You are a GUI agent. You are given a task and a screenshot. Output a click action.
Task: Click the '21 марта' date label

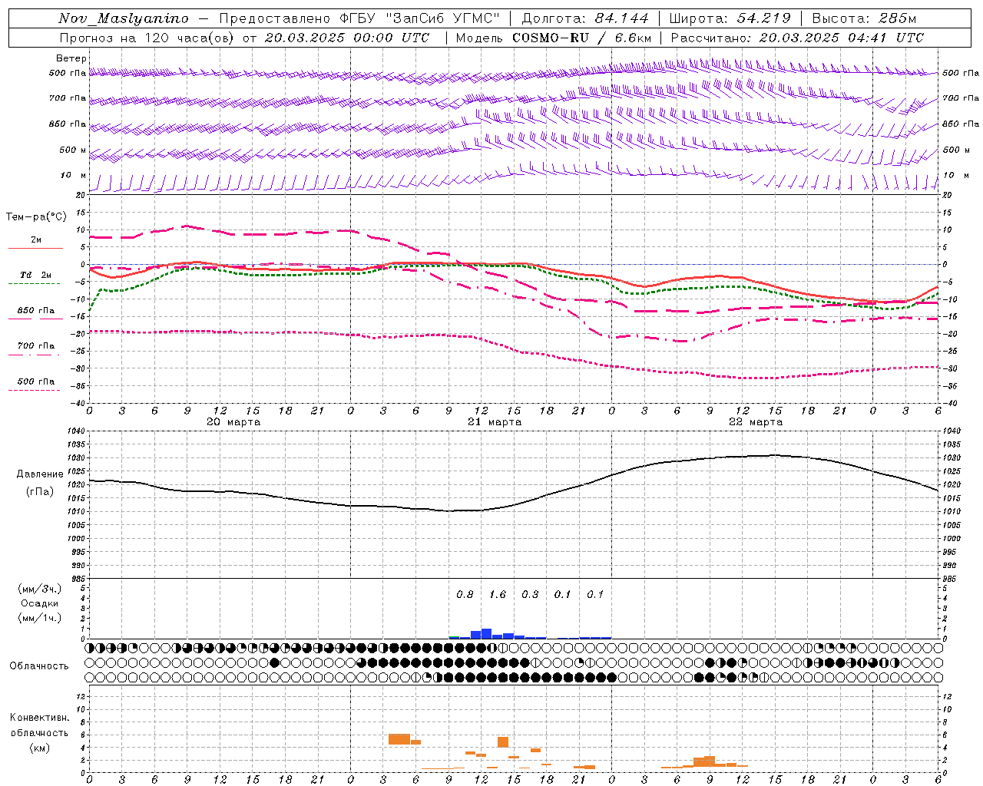[495, 422]
